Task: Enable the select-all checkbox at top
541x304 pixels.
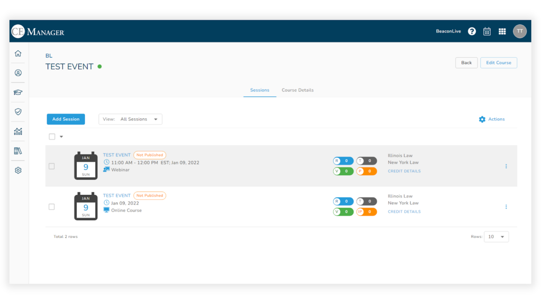Action: (x=52, y=137)
